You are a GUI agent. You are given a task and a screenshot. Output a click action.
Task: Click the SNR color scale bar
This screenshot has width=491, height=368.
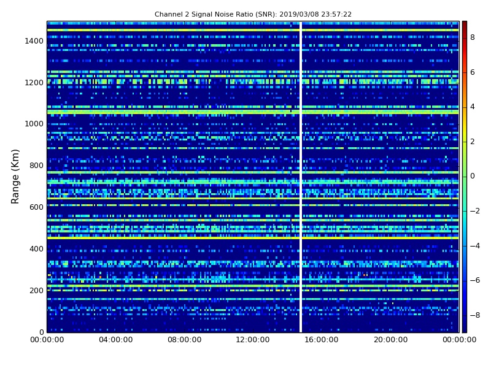tap(465, 177)
